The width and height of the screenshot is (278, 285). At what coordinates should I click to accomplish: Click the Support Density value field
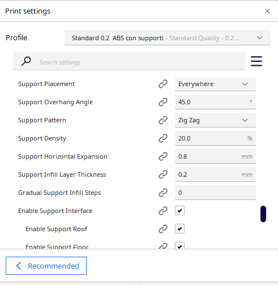pos(215,138)
